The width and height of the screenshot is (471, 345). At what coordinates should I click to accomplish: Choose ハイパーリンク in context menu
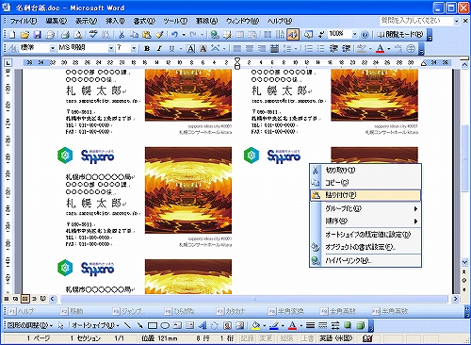click(x=365, y=260)
